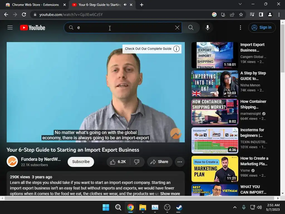Open clock and date 2:51 AM
Viewport: 285px width, 214px height.
pyautogui.click(x=273, y=207)
